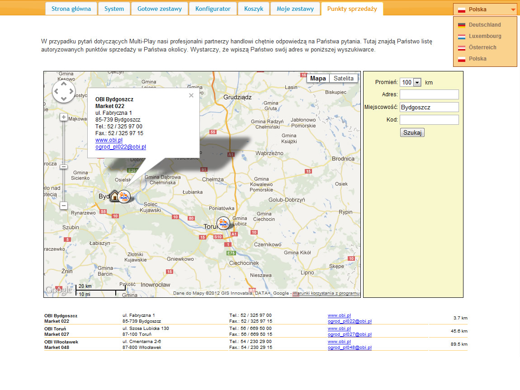Click phone number Tel.: 54 / 230 29 00
This screenshot has width=520, height=390.
coord(251,341)
